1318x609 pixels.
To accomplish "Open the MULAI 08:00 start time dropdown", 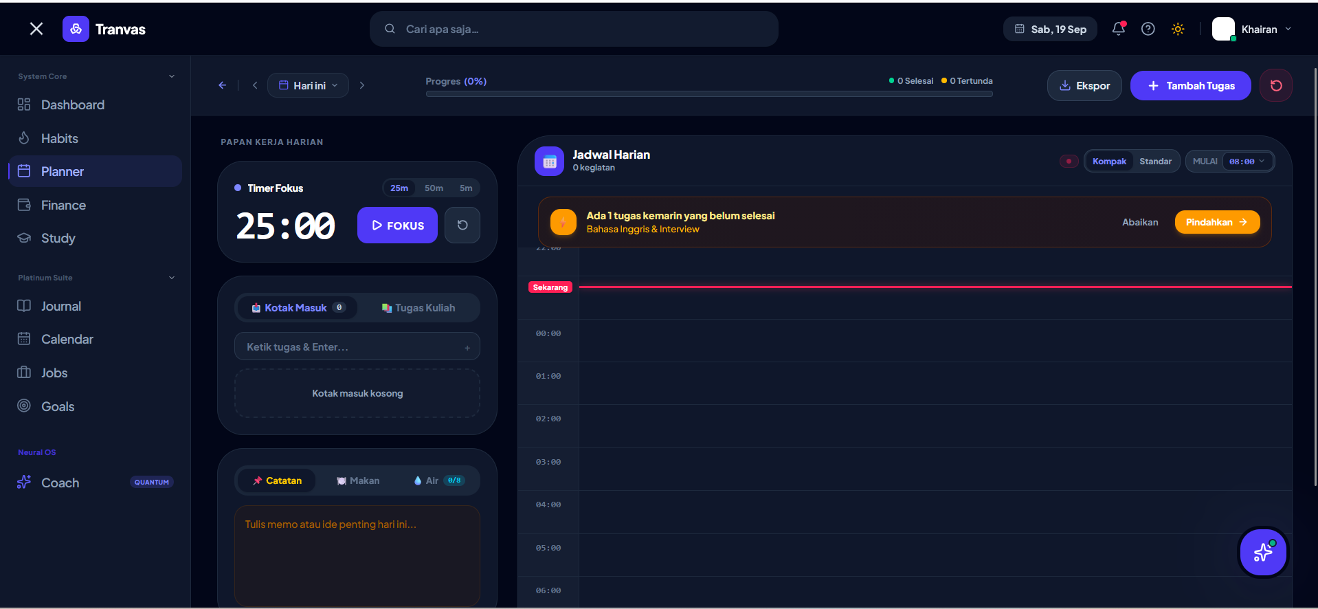I will 1247,162.
